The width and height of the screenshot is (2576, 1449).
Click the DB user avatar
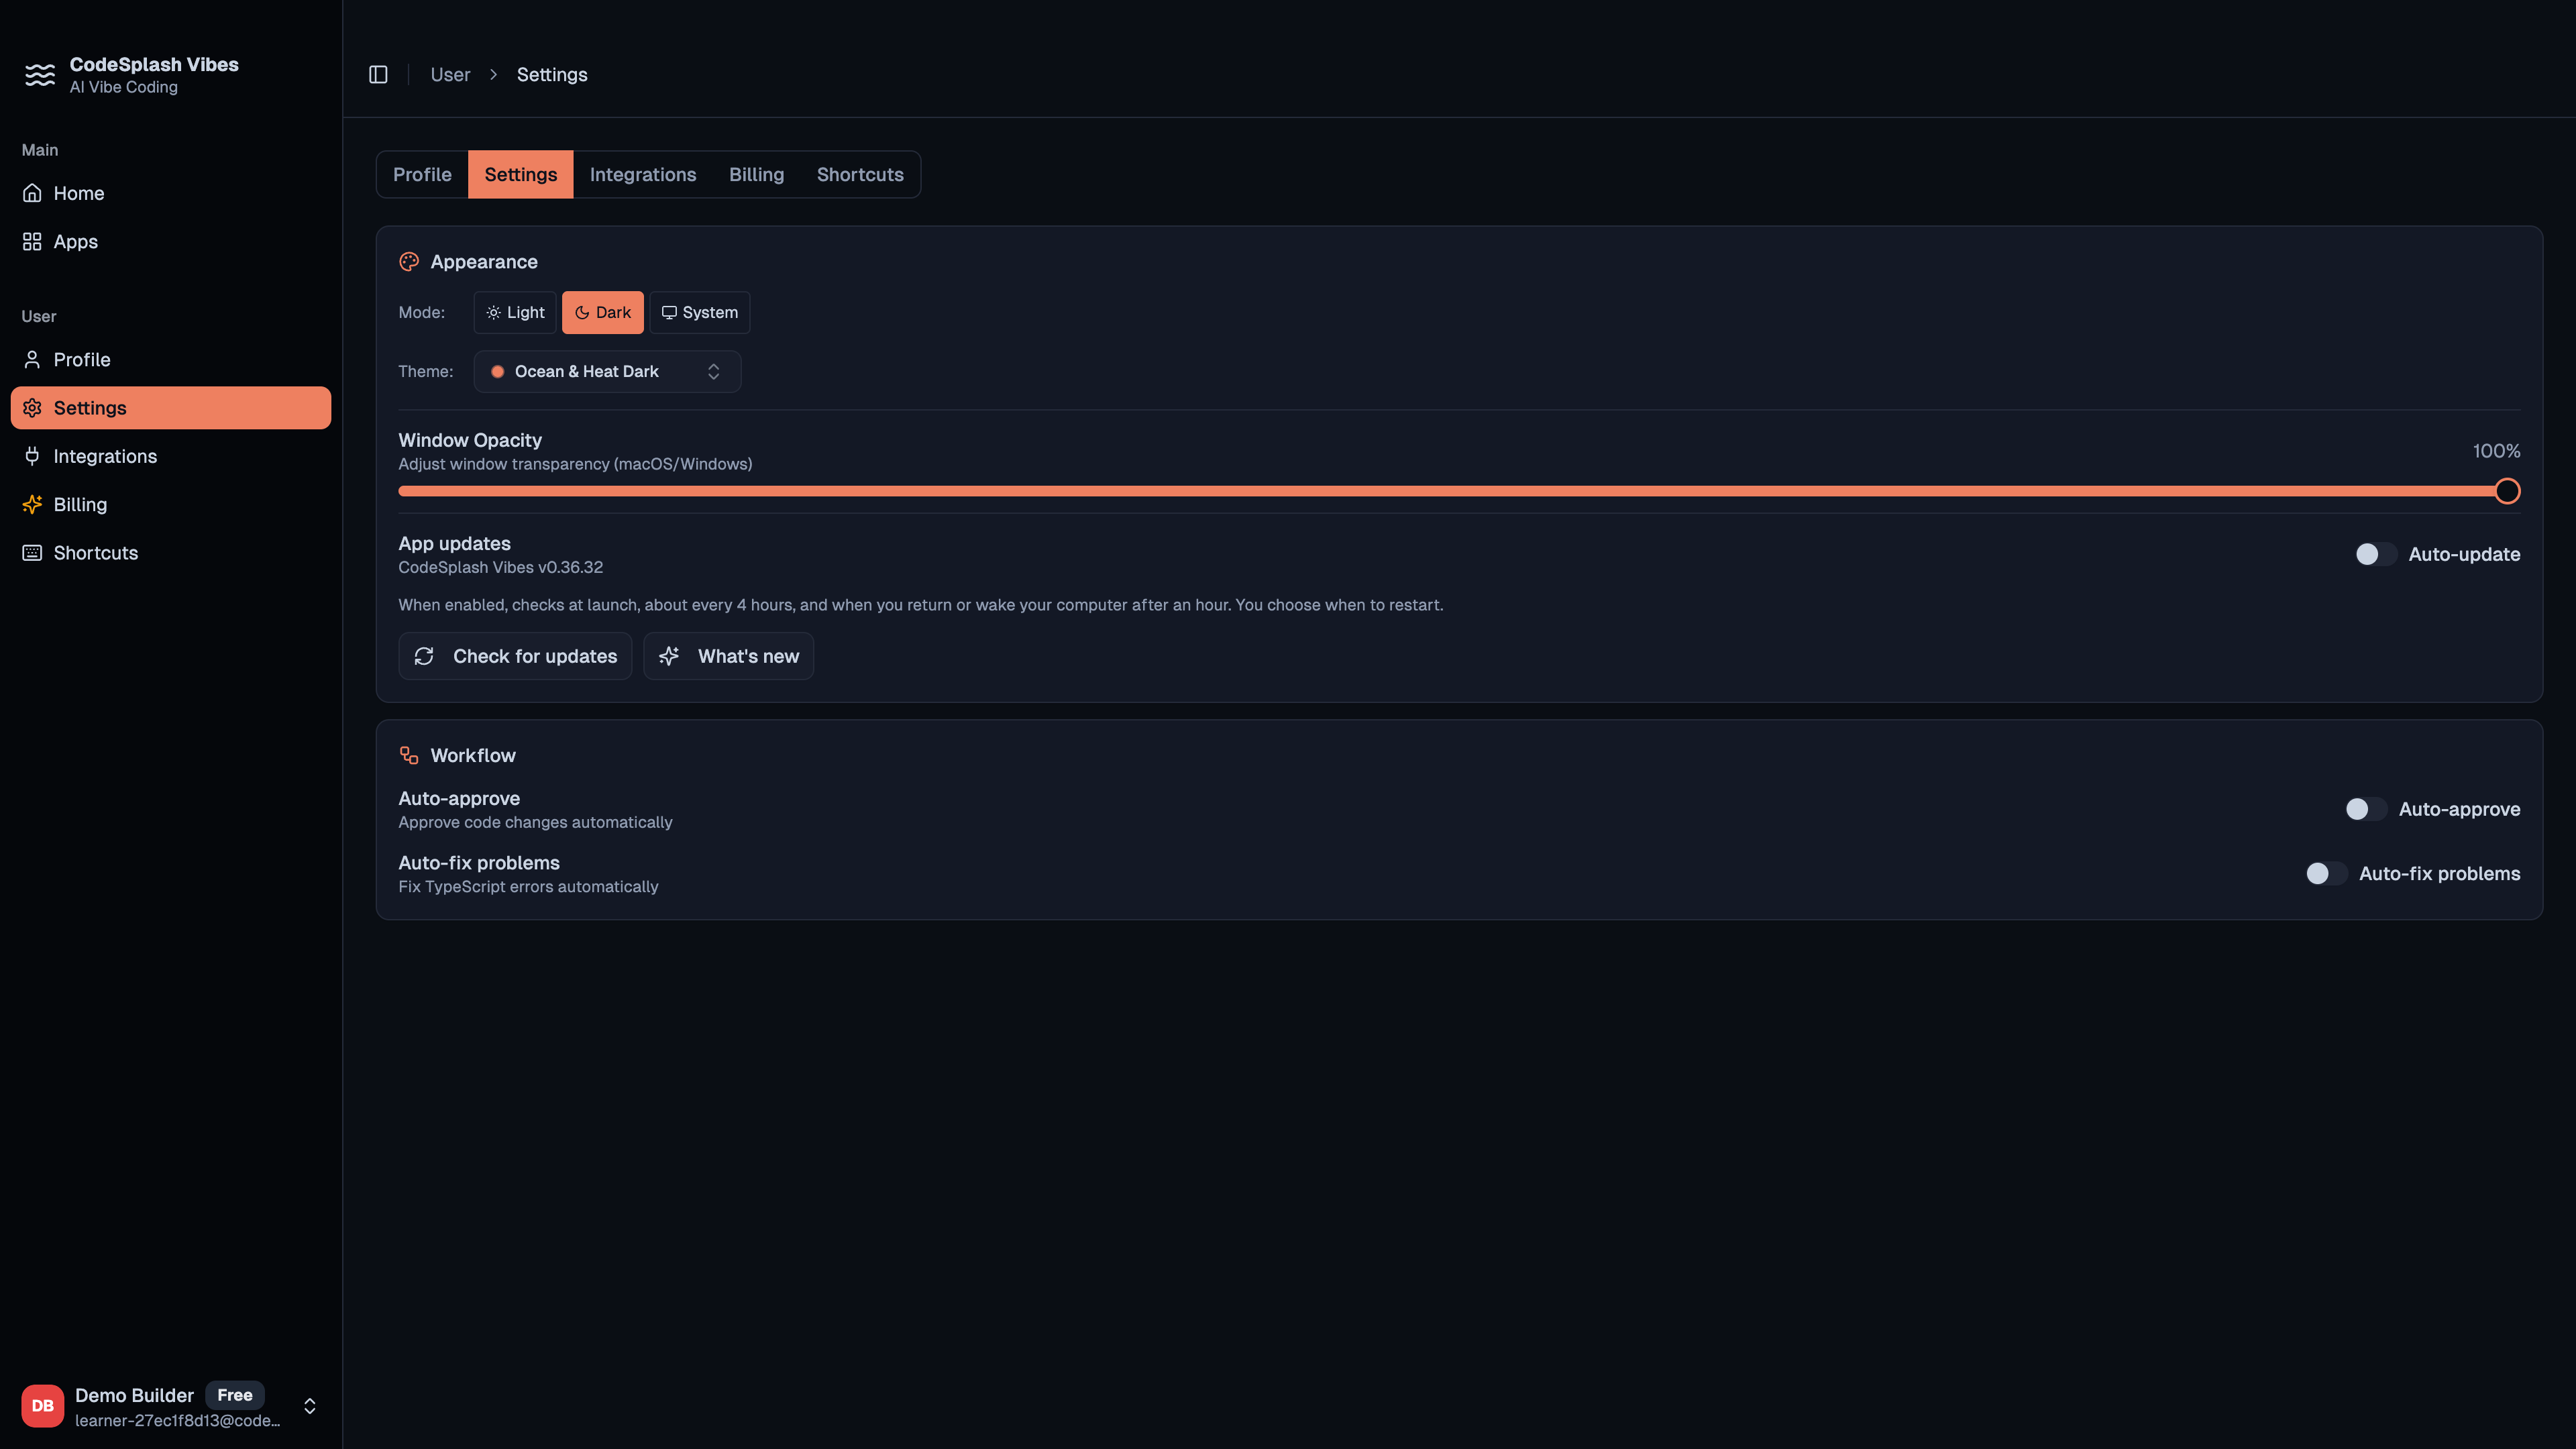click(x=43, y=1405)
